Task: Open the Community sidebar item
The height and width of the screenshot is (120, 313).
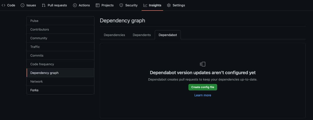Action: coord(60,38)
